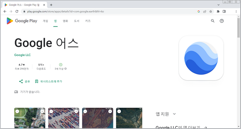
Task: Click the Google Play logo
Action: tap(22, 21)
